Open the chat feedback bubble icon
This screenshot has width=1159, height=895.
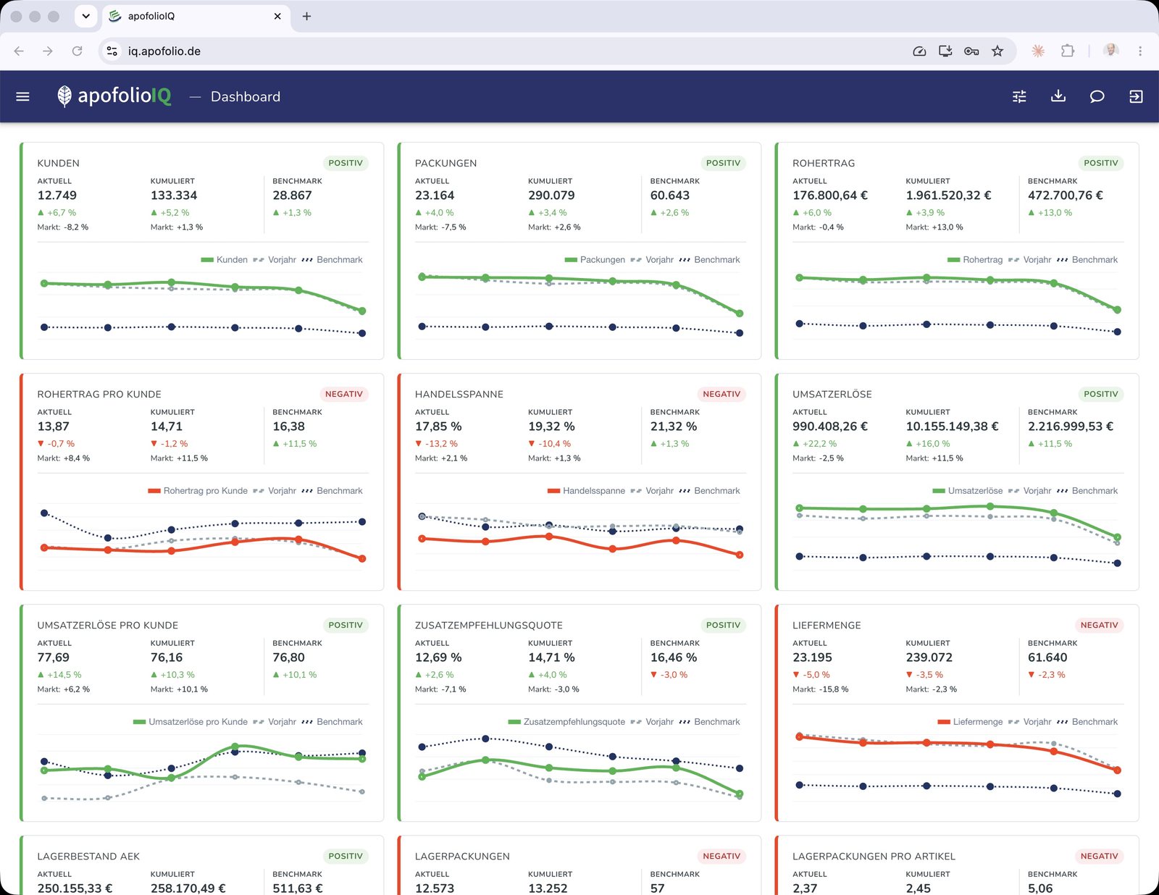pyautogui.click(x=1097, y=96)
